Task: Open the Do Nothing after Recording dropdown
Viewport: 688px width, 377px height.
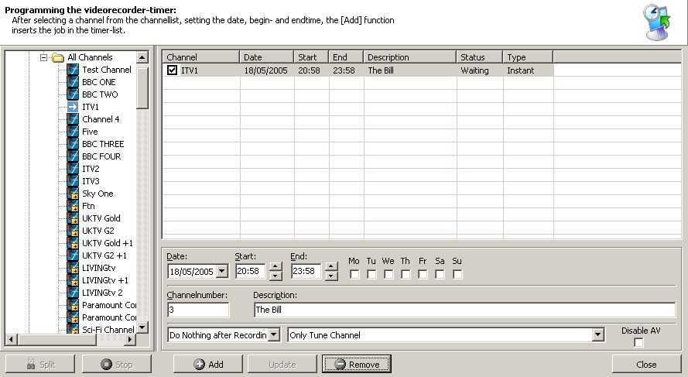Action: [x=273, y=335]
